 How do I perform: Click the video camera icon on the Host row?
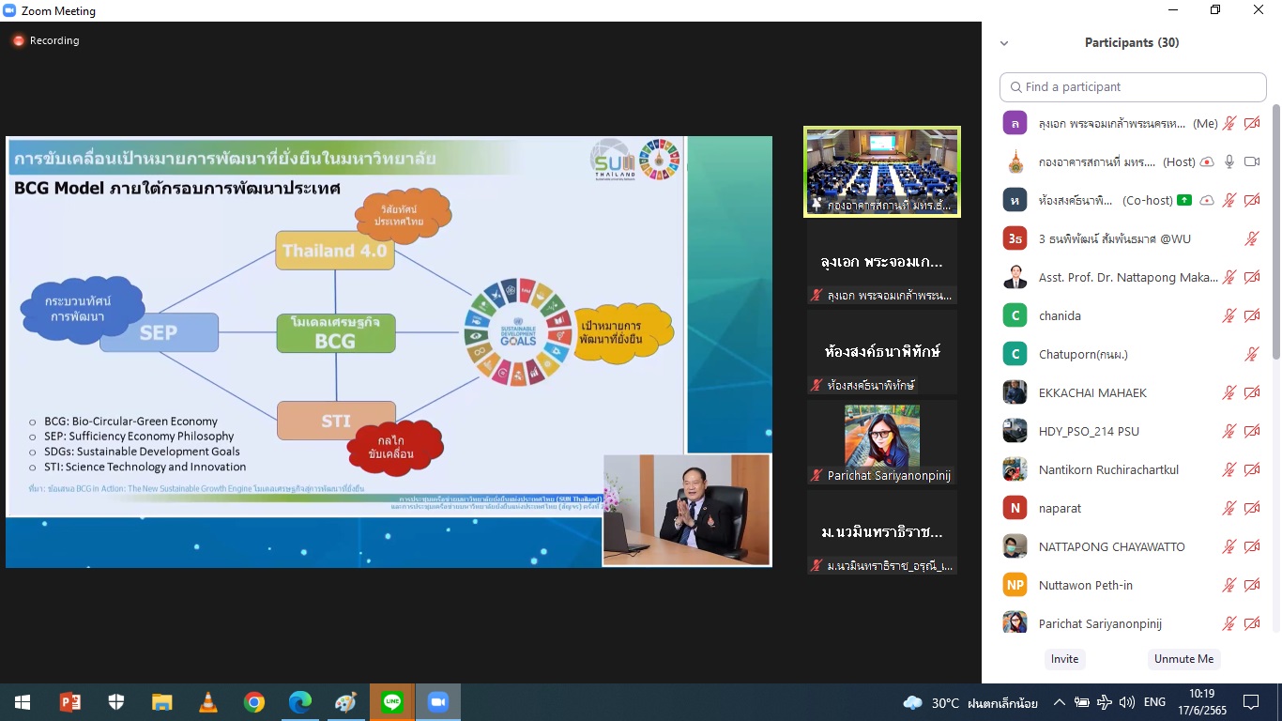[1252, 162]
